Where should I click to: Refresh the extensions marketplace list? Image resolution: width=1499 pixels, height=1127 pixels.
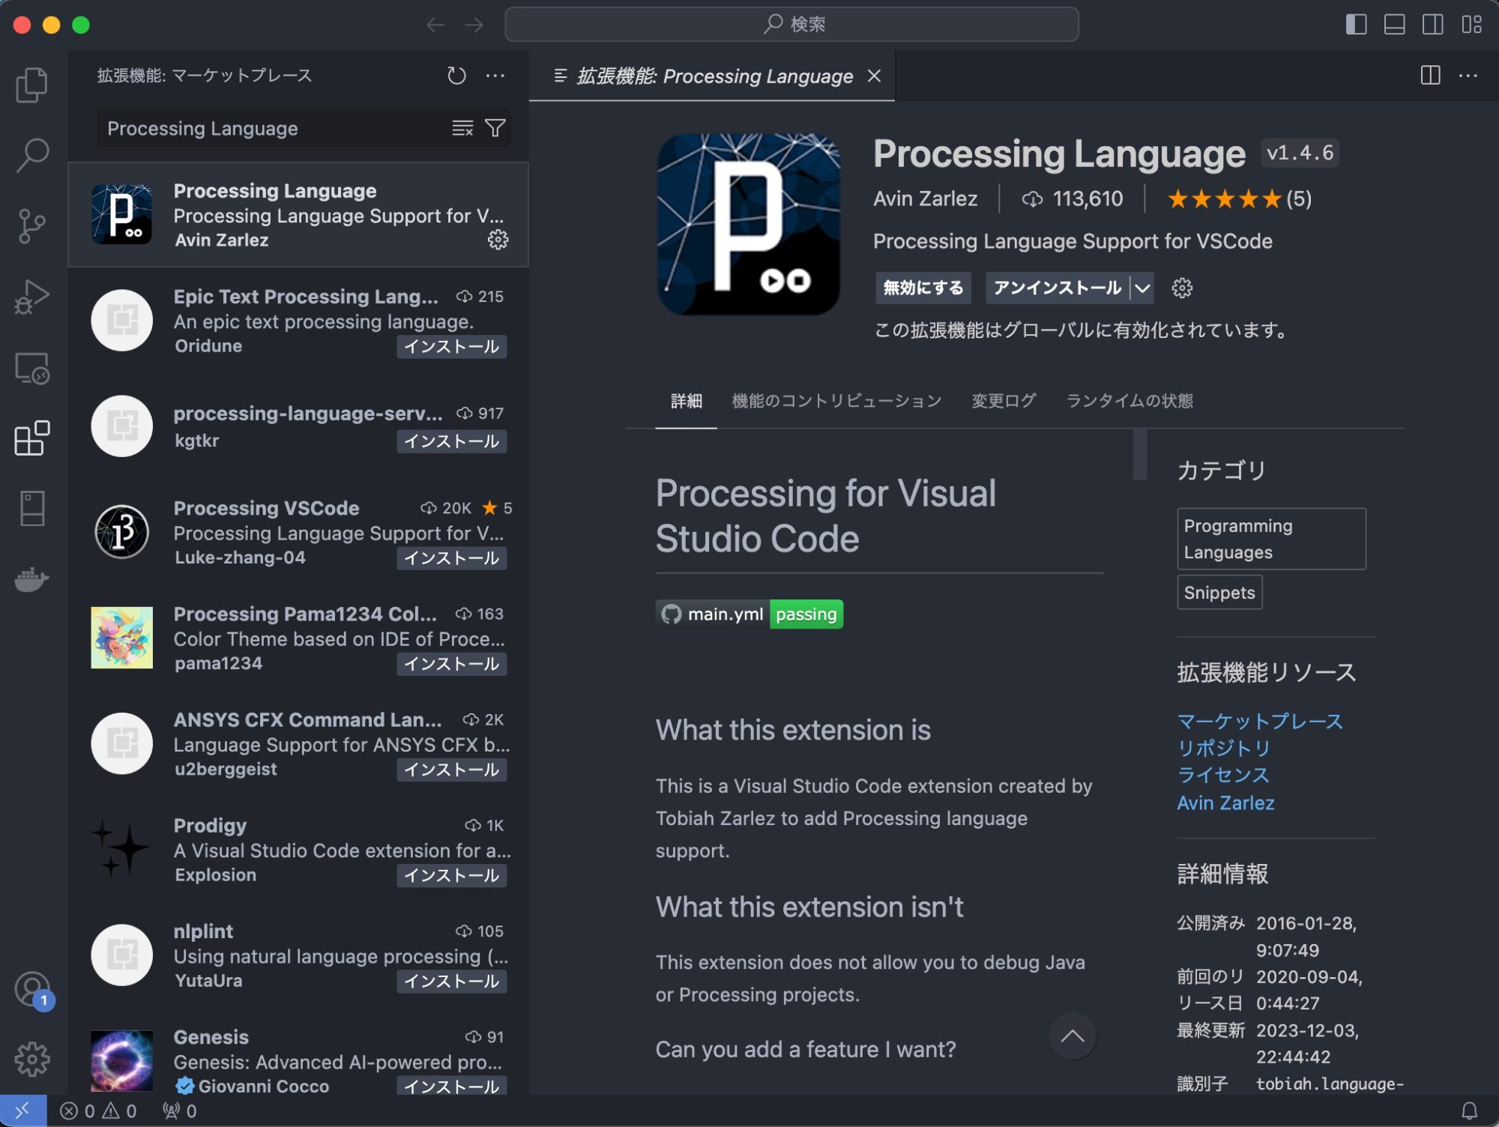pos(456,76)
